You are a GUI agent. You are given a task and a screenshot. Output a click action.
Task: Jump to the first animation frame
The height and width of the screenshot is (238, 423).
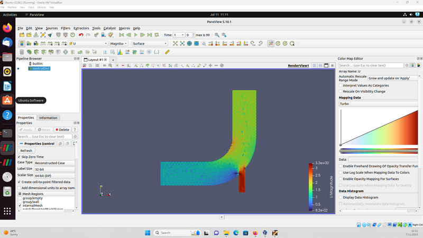coord(122,35)
